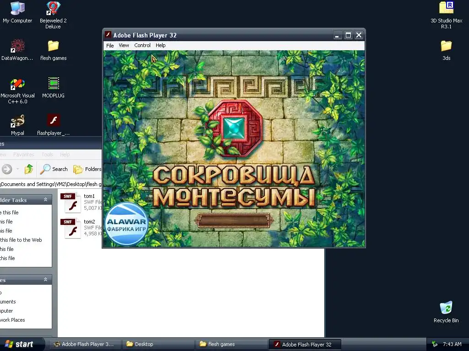
Task: Open the File menu in Flash Player
Action: pos(110,45)
